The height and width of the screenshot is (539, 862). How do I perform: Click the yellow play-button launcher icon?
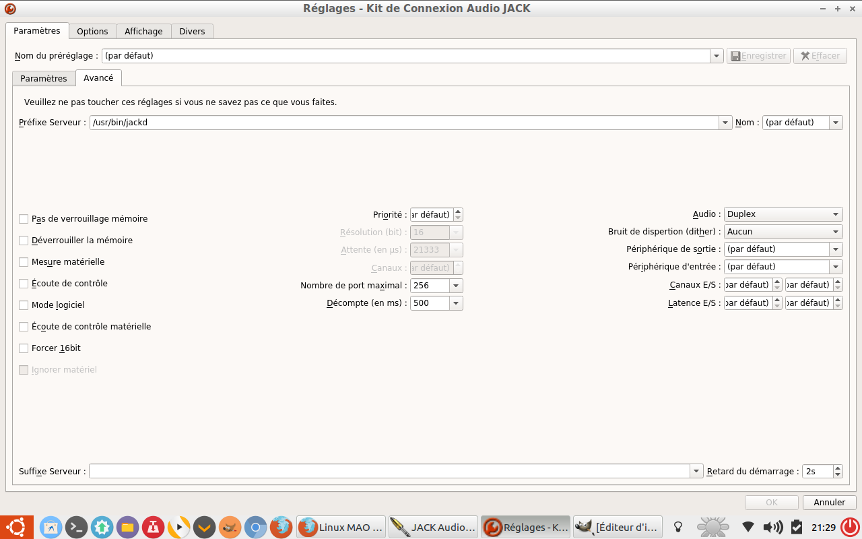pyautogui.click(x=178, y=527)
